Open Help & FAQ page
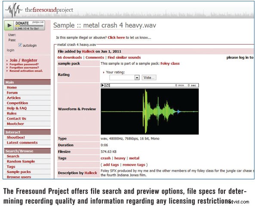 pos(17,108)
